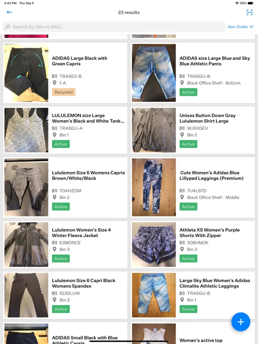Image resolution: width=258 pixels, height=344 pixels.
Task: Click location pin next to 1-A
Action: click(54, 83)
